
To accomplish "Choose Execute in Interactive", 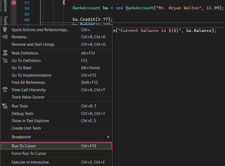I will (30, 162).
